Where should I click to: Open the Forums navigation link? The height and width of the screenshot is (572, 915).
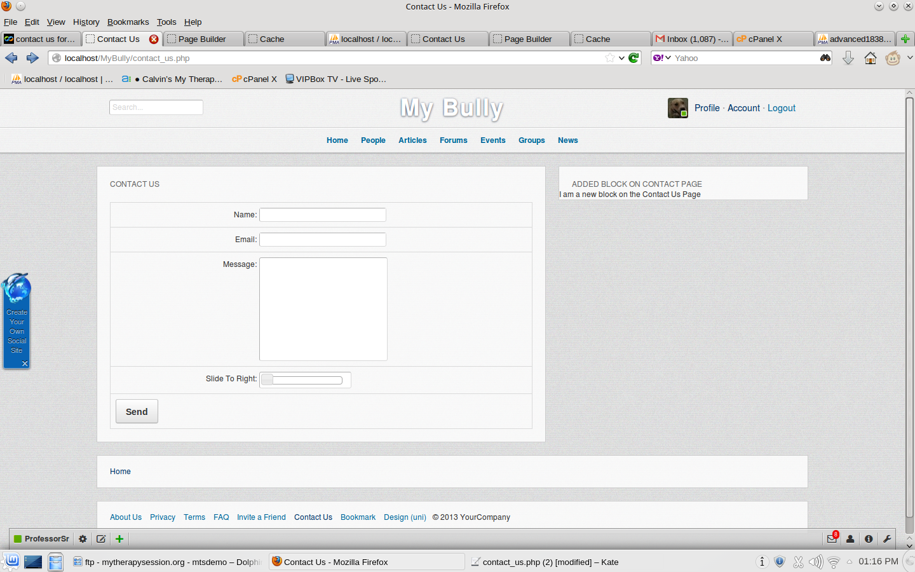(453, 140)
